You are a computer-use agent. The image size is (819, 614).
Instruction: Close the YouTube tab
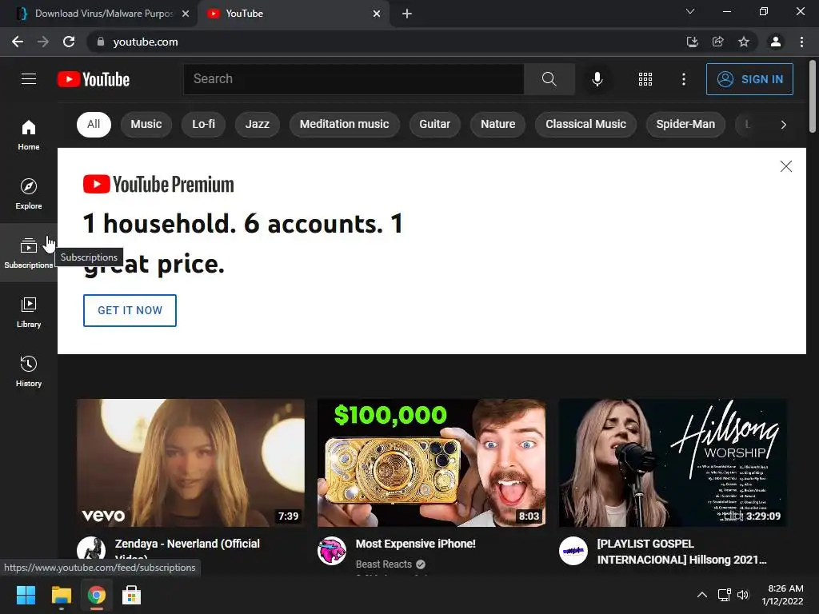(377, 14)
